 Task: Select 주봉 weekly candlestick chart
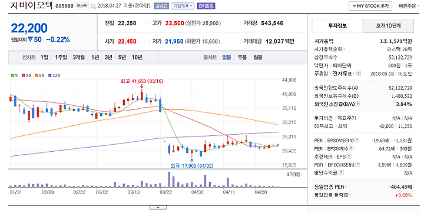(242, 57)
